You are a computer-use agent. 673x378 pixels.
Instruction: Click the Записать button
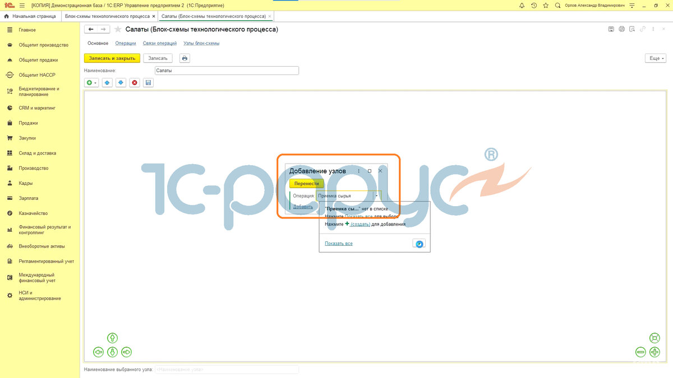coord(158,58)
